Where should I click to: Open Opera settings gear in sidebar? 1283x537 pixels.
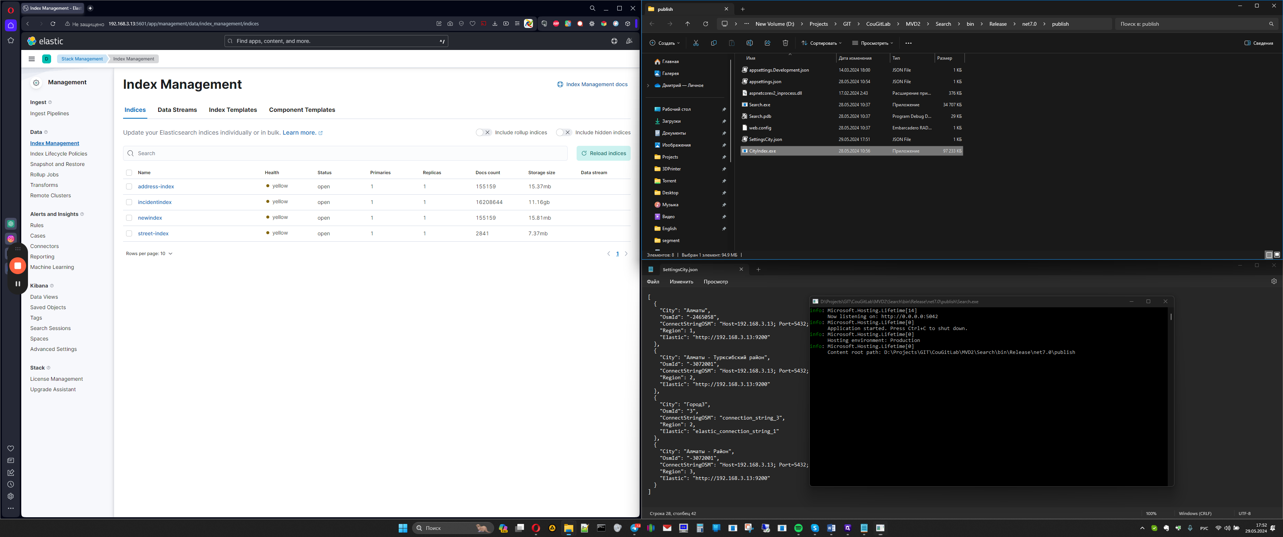point(10,496)
